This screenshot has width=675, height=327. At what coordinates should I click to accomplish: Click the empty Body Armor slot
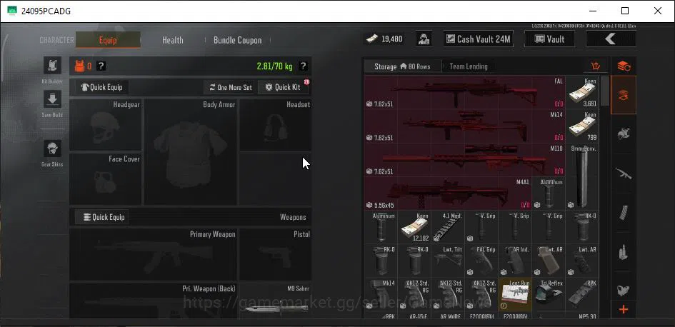pyautogui.click(x=190, y=152)
